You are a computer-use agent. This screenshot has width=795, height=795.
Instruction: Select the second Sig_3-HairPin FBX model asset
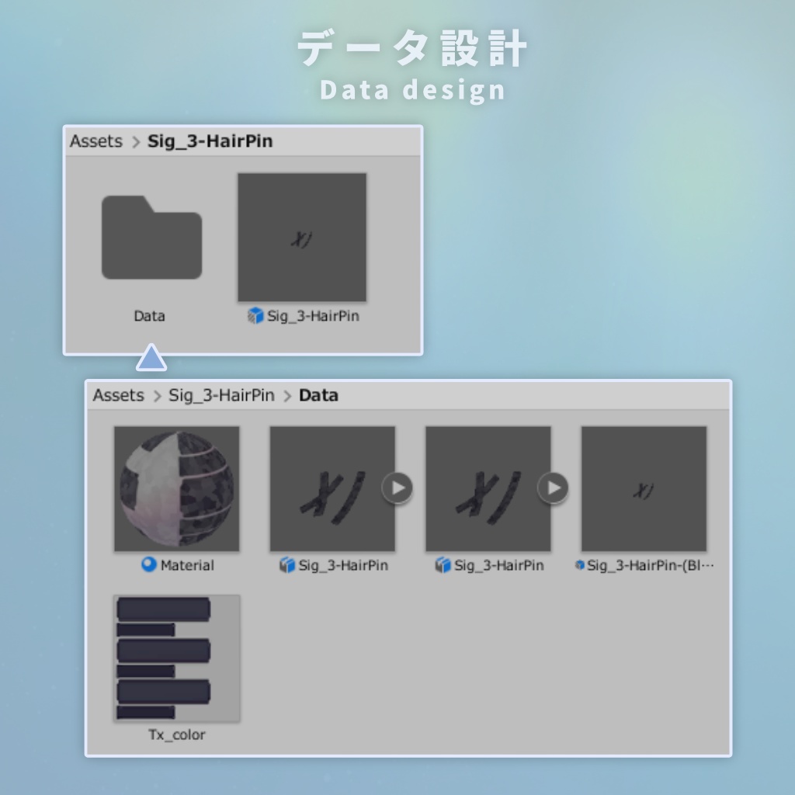(x=488, y=488)
